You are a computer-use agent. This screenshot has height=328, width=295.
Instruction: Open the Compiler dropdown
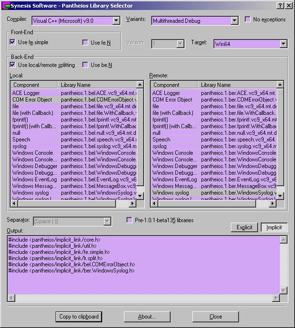pos(116,21)
